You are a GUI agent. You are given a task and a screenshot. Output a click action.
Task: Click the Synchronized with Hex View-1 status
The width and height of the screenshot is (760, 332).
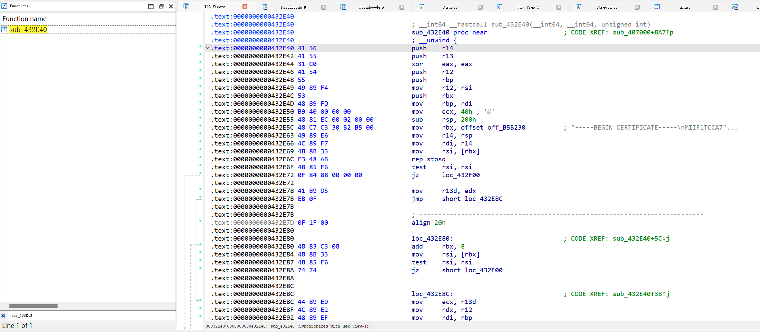[333, 326]
